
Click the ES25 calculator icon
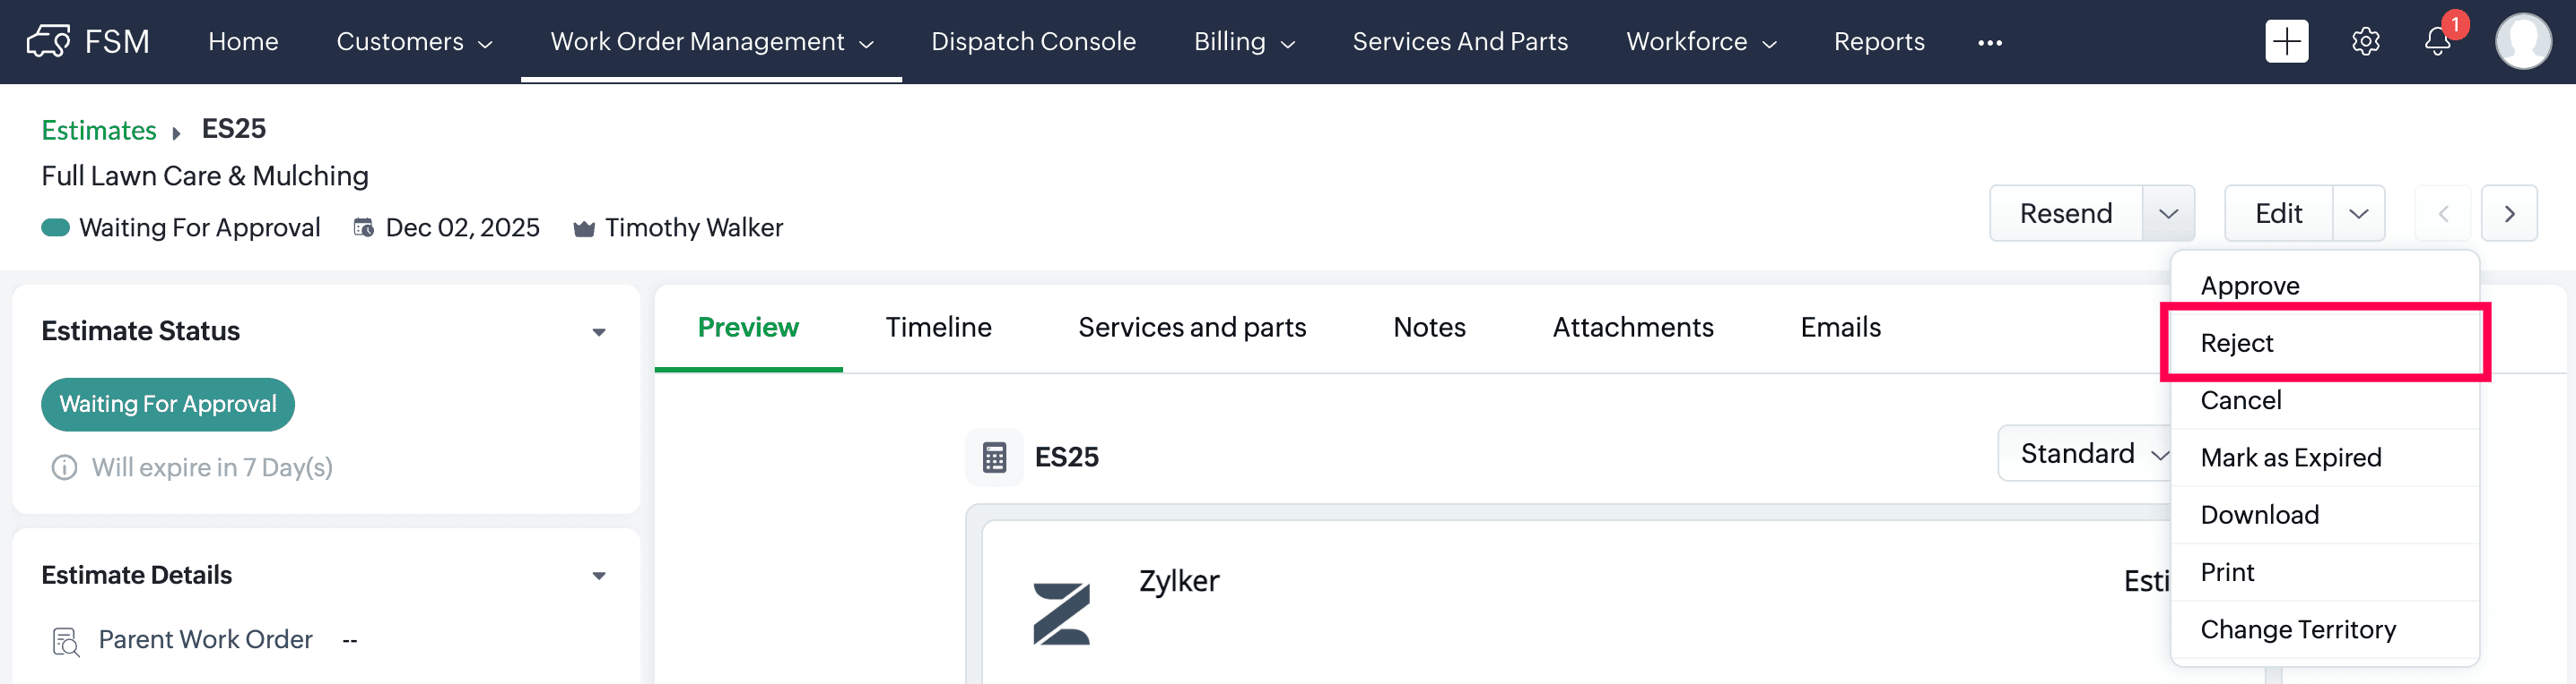pyautogui.click(x=994, y=457)
